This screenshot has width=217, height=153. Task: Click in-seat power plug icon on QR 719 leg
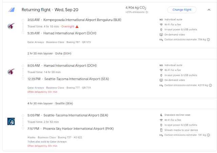pyautogui.click(x=161, y=75)
